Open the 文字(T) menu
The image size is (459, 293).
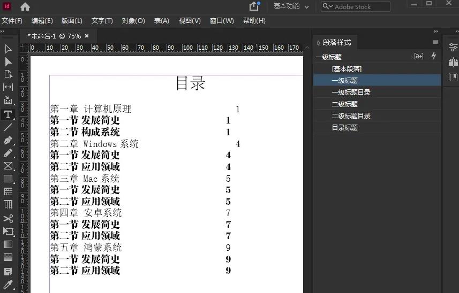tap(102, 21)
